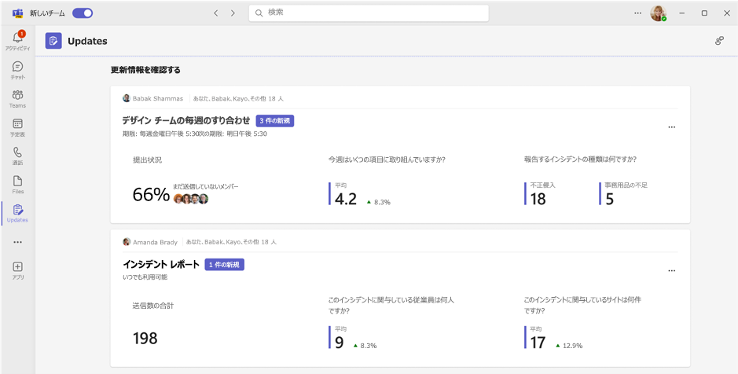Image resolution: width=738 pixels, height=374 pixels.
Task: Click Amanda Brady name
Action: pyautogui.click(x=155, y=242)
